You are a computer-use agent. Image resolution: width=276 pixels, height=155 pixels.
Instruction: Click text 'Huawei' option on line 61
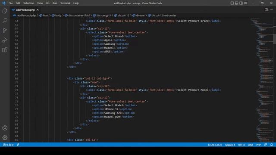point(109,48)
